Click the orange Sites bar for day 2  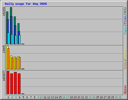pos(12,63)
